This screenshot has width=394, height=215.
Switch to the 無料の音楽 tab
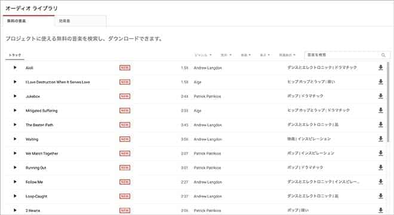[x=29, y=21]
